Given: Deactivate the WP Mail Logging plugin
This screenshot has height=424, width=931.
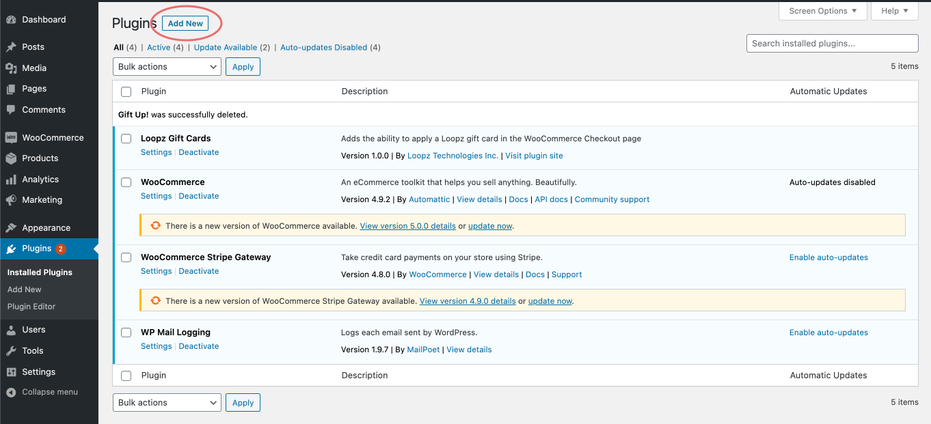Looking at the screenshot, I should point(199,346).
